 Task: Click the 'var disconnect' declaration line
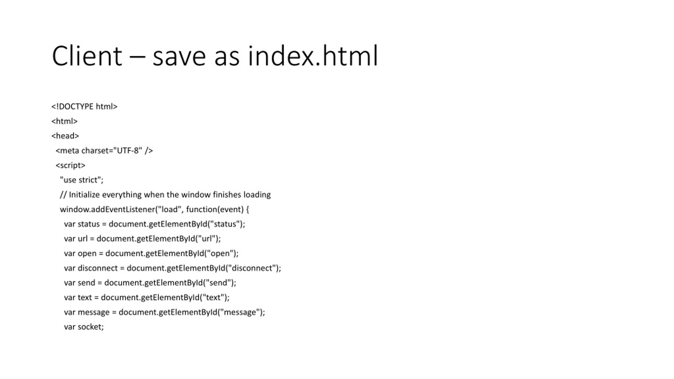(172, 268)
